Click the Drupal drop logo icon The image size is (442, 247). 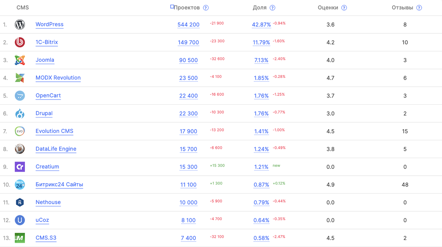pos(20,113)
